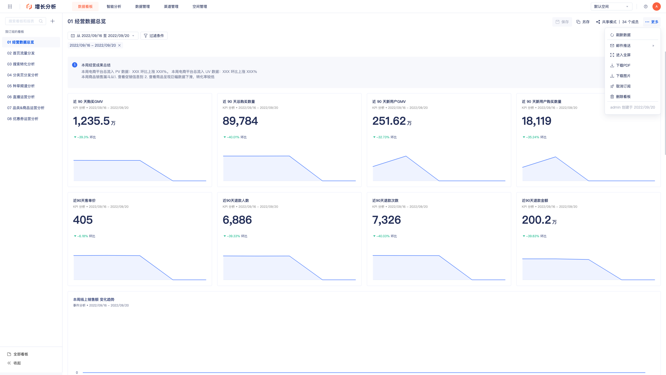Open the date range picker dropdown

[103, 36]
